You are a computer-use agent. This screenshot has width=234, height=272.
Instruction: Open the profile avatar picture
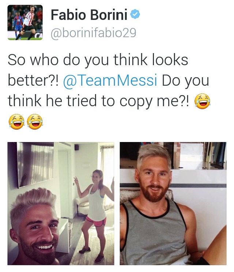pos(25,22)
